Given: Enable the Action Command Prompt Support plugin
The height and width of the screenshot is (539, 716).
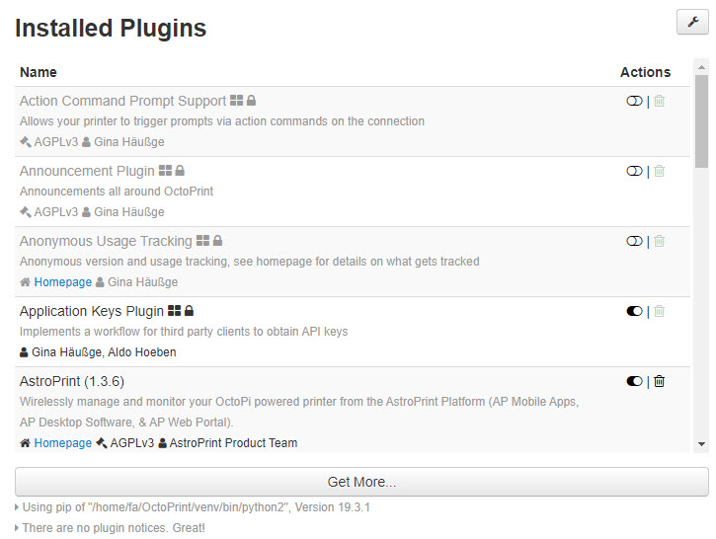Looking at the screenshot, I should [634, 101].
